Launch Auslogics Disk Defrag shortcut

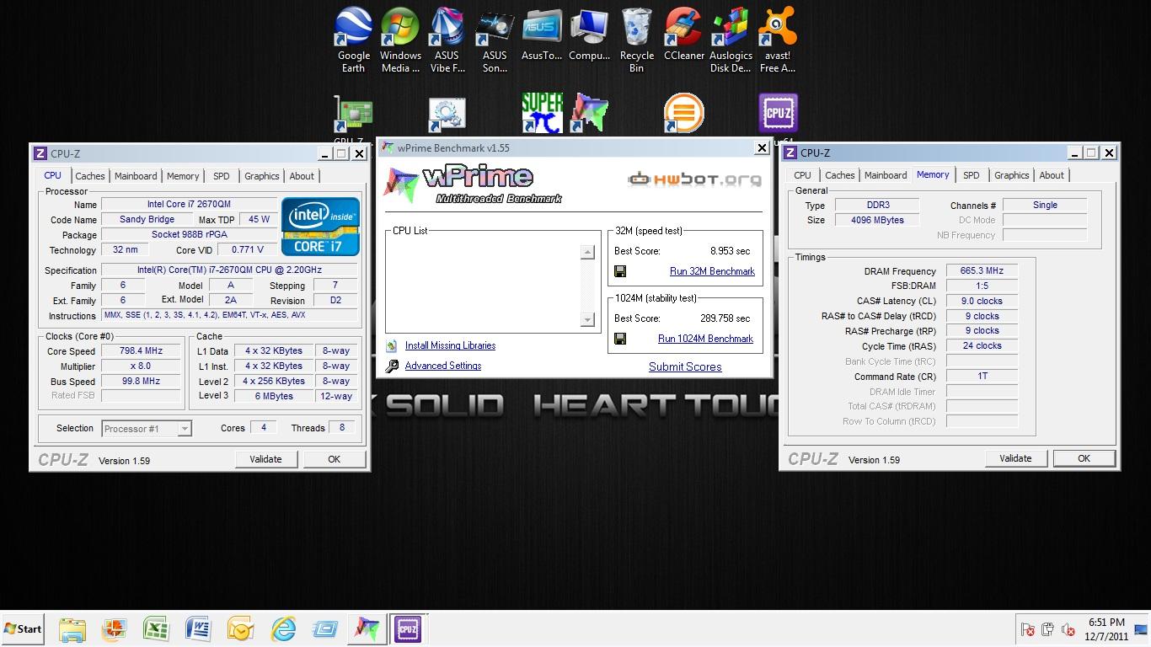tap(731, 40)
